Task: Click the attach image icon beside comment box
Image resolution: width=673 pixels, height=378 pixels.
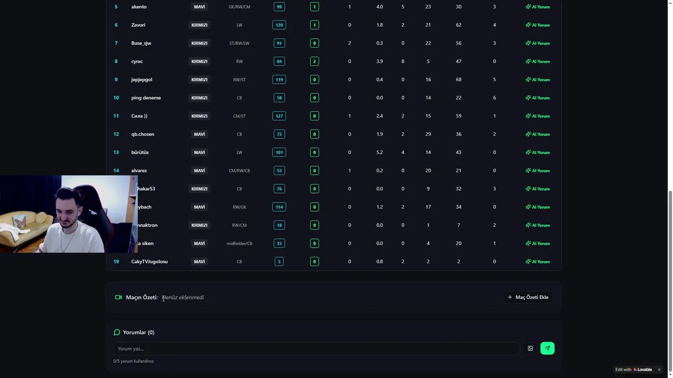Action: (x=530, y=348)
